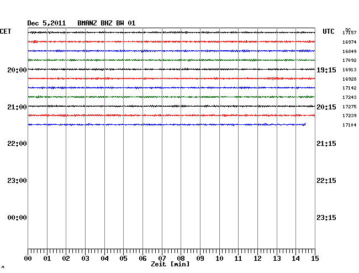The width and height of the screenshot is (359, 273).
Task: Select the DC value 17239
Action: [350, 116]
